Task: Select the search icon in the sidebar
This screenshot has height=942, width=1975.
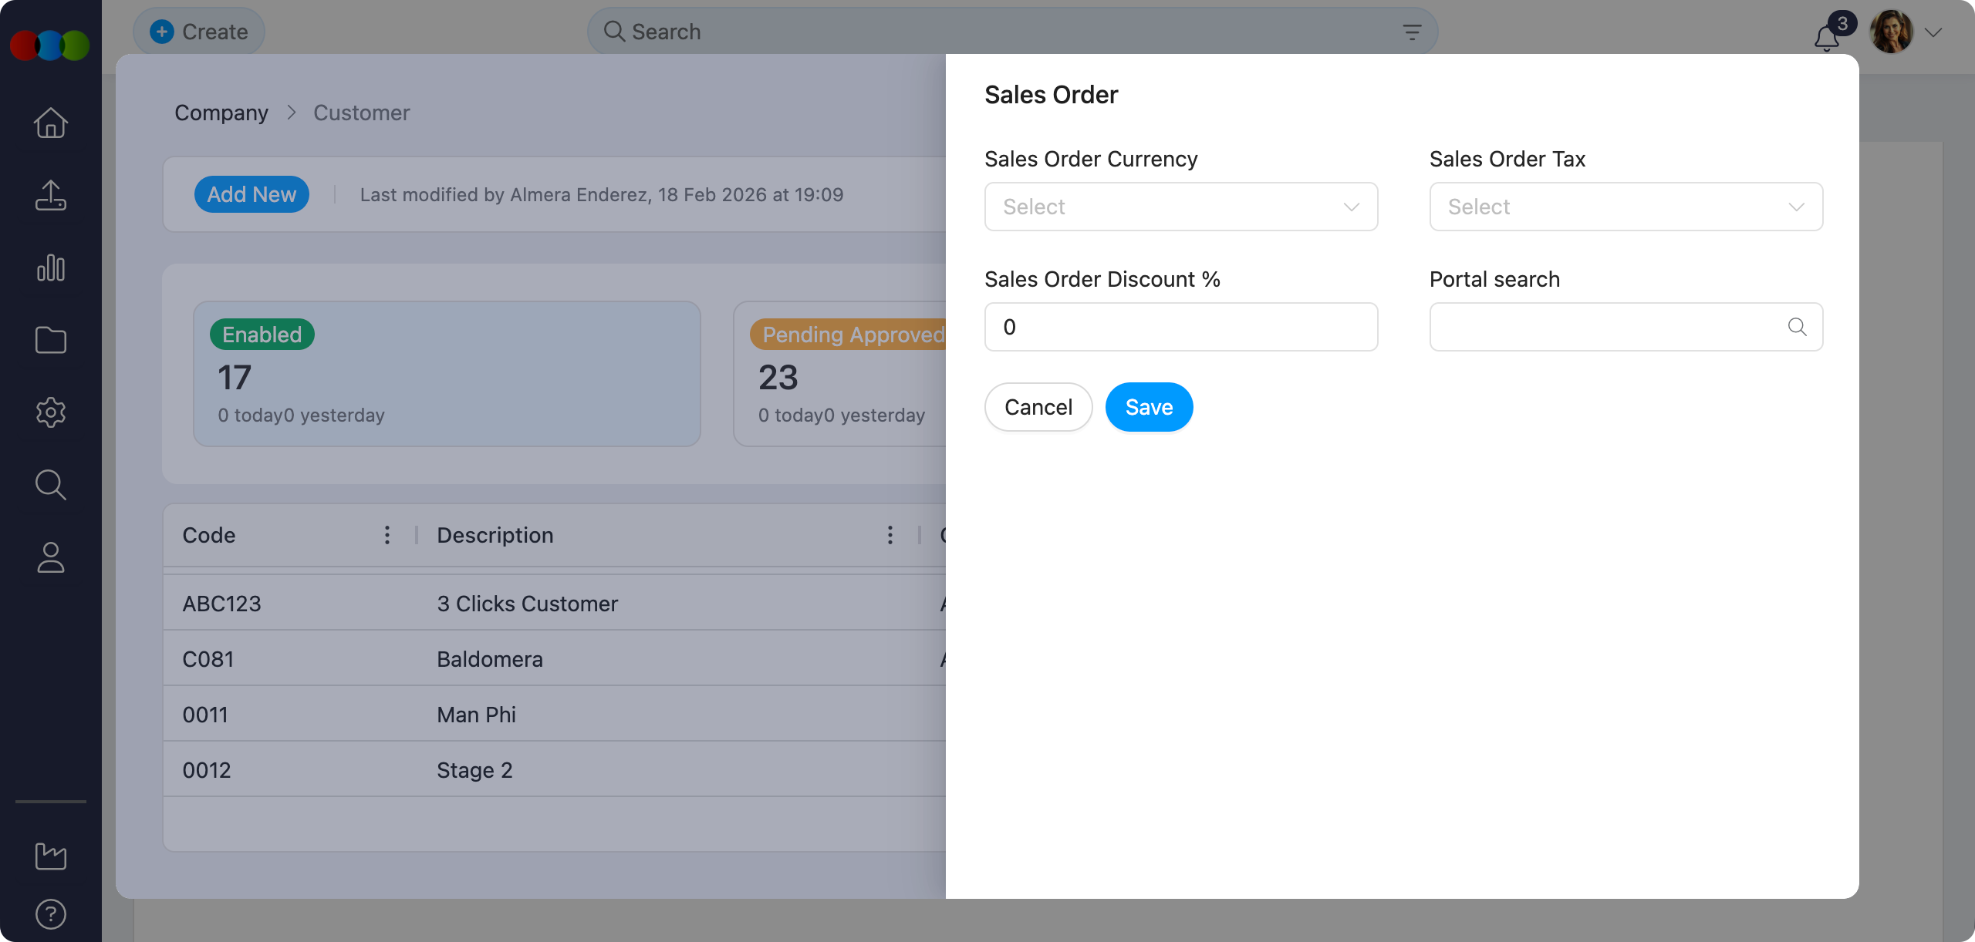Action: point(49,485)
